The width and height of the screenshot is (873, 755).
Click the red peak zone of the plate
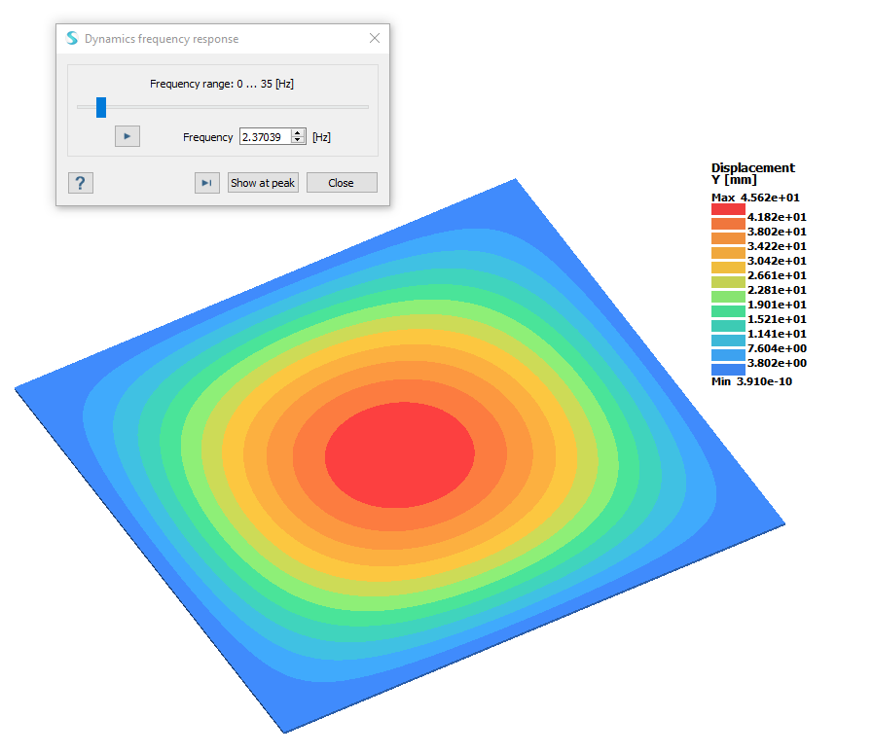399,452
